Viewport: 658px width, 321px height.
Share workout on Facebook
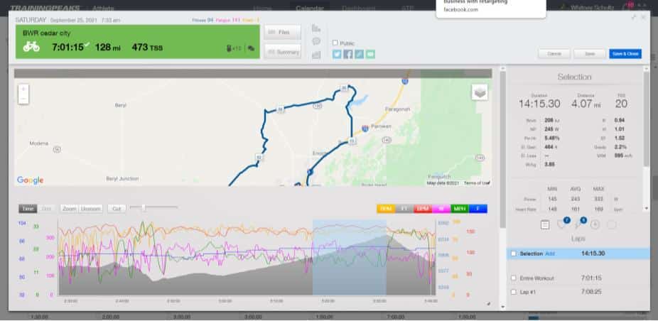(x=348, y=54)
